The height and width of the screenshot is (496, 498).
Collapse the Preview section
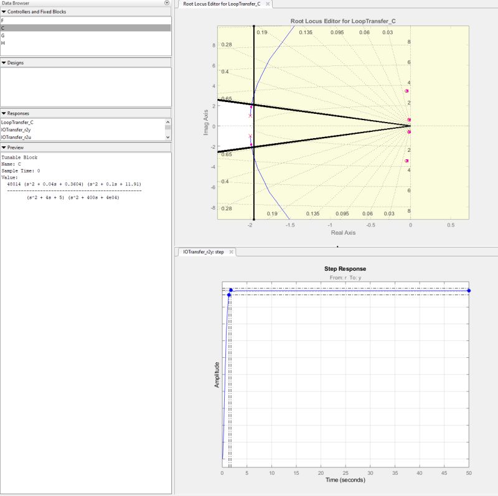4,147
